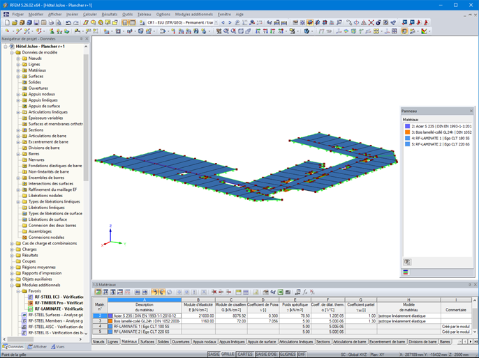Open the Calculer menu

tap(90, 15)
